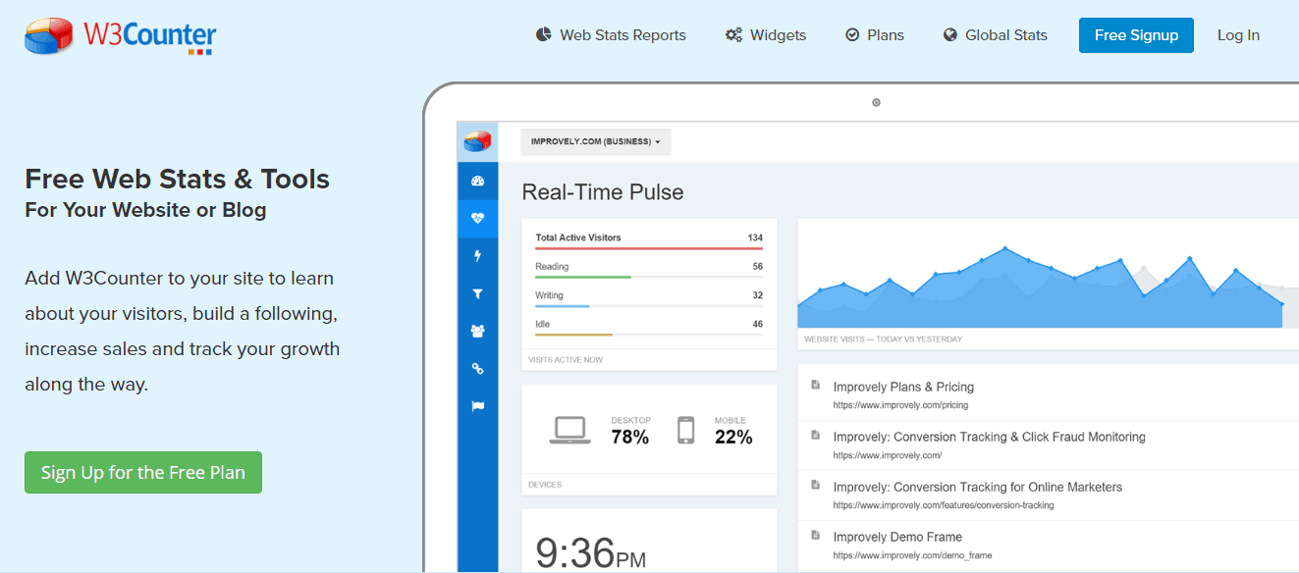Click the Free Signup button
Image resolution: width=1299 pixels, height=573 pixels.
(1136, 35)
